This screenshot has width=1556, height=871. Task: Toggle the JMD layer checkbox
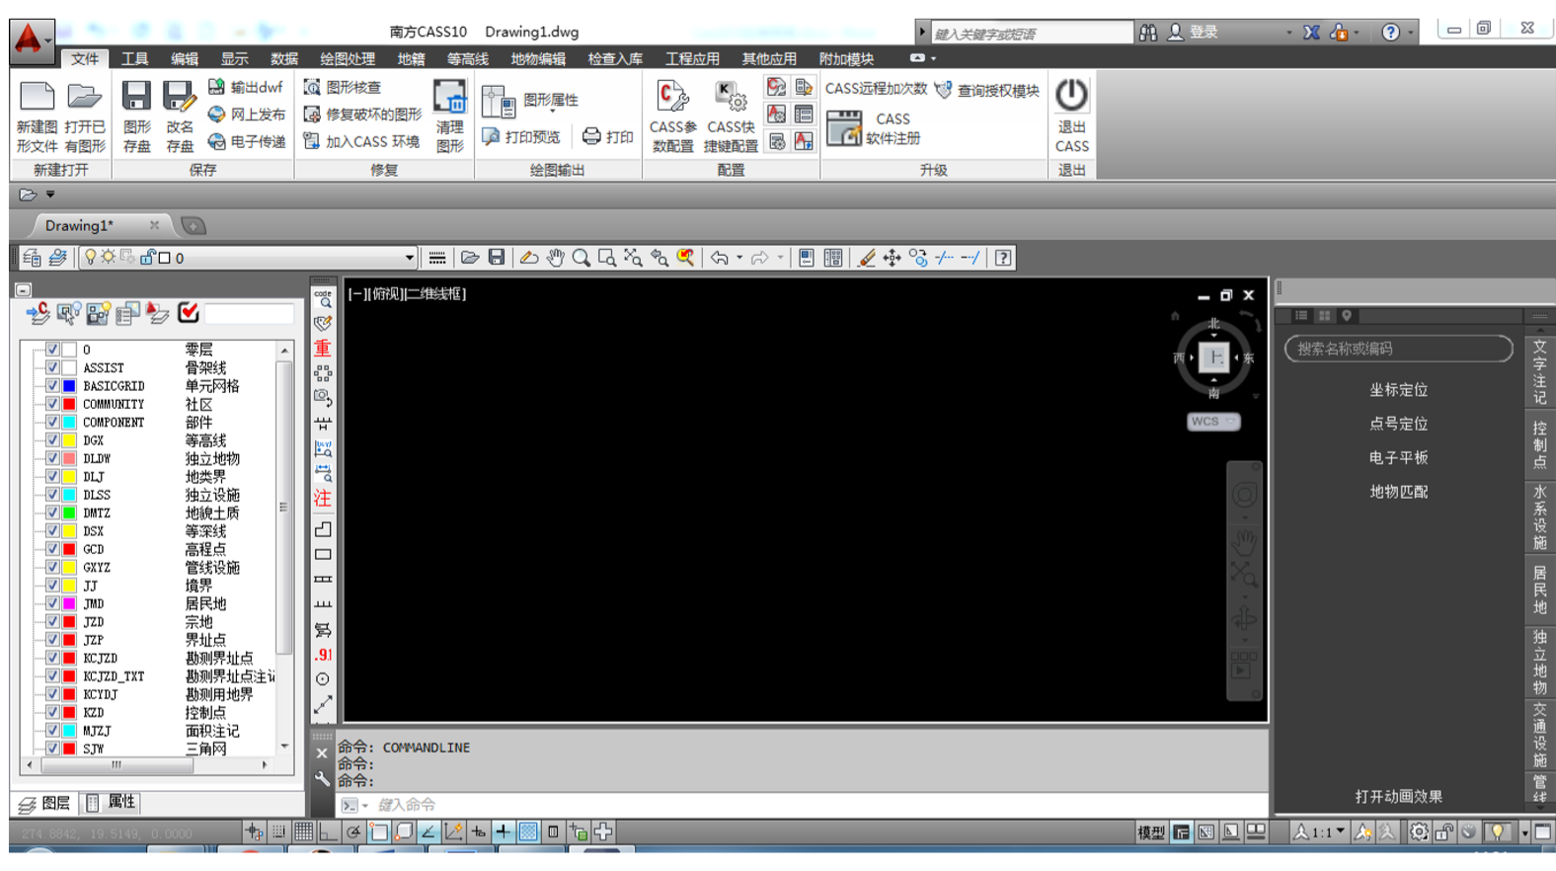[52, 603]
